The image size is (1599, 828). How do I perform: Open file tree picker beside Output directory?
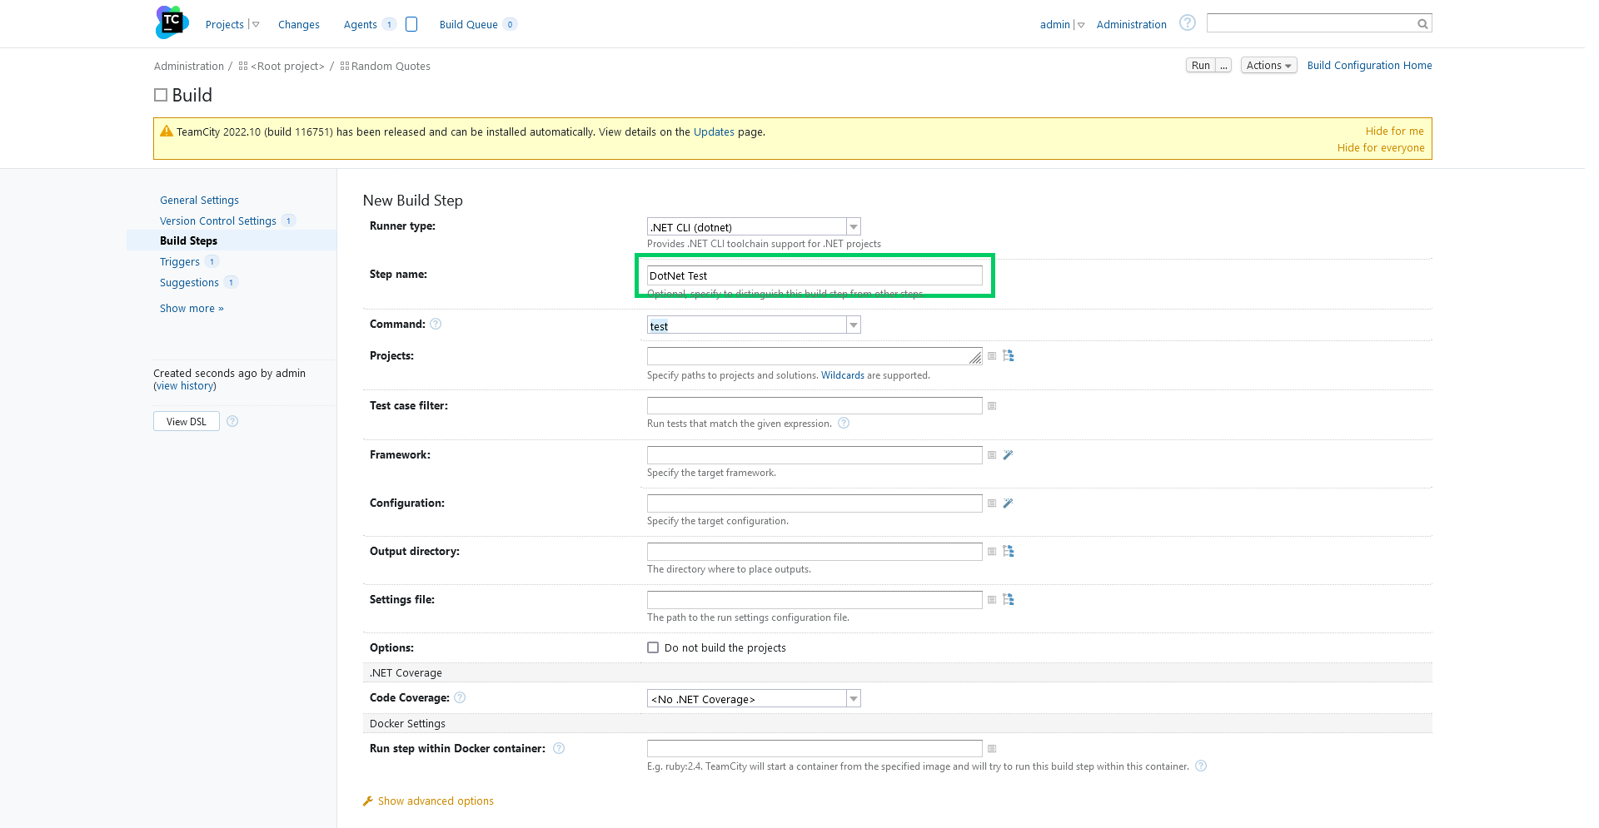[x=1009, y=552]
